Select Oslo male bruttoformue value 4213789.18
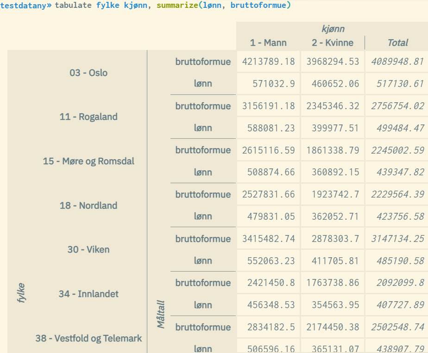The height and width of the screenshot is (353, 428). click(268, 62)
